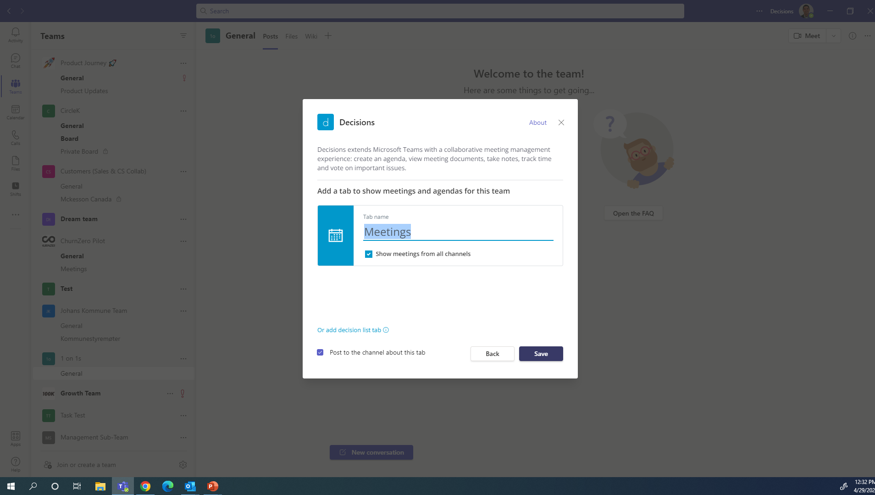Open the Shifts app
This screenshot has height=495, width=875.
pyautogui.click(x=15, y=189)
